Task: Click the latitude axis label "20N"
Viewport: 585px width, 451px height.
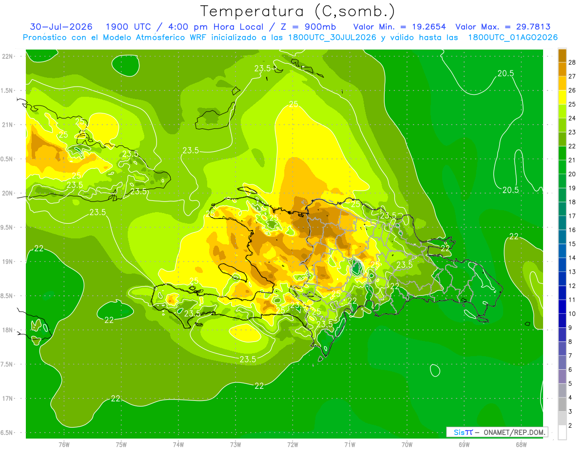Action: 7,193
